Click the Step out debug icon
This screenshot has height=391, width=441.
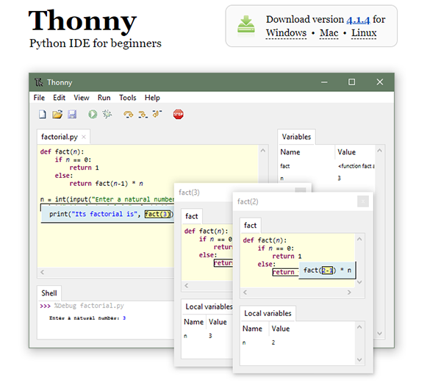coord(157,115)
